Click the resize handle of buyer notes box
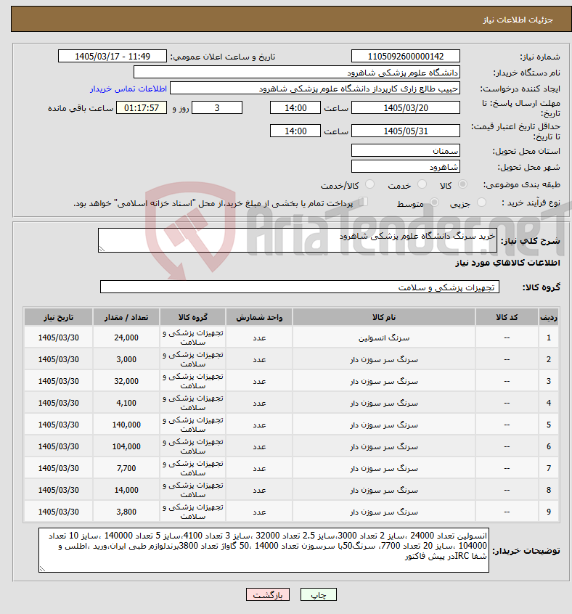The image size is (572, 614). [42, 568]
